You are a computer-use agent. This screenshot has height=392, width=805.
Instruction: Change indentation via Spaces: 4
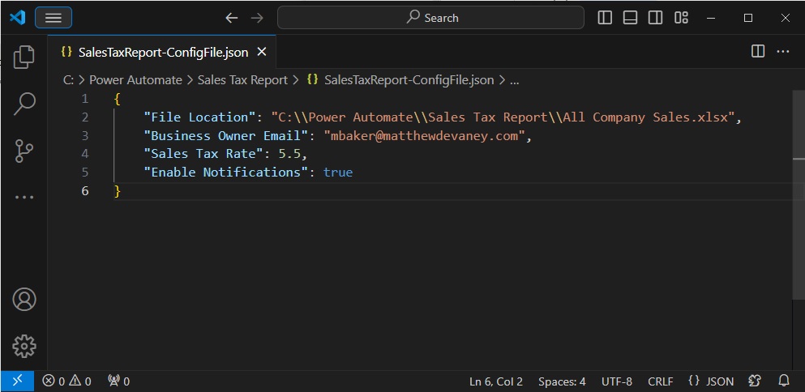[x=562, y=381]
